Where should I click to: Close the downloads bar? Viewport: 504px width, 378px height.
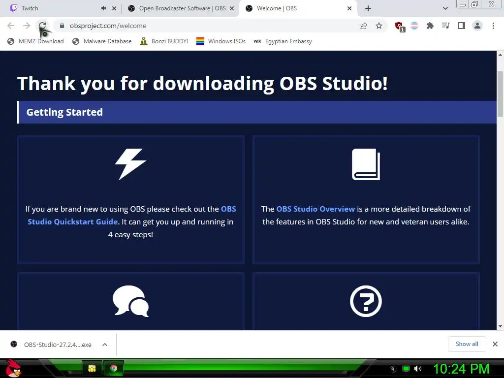click(x=495, y=344)
